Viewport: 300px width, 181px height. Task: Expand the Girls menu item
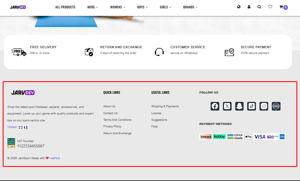pos(165,7)
